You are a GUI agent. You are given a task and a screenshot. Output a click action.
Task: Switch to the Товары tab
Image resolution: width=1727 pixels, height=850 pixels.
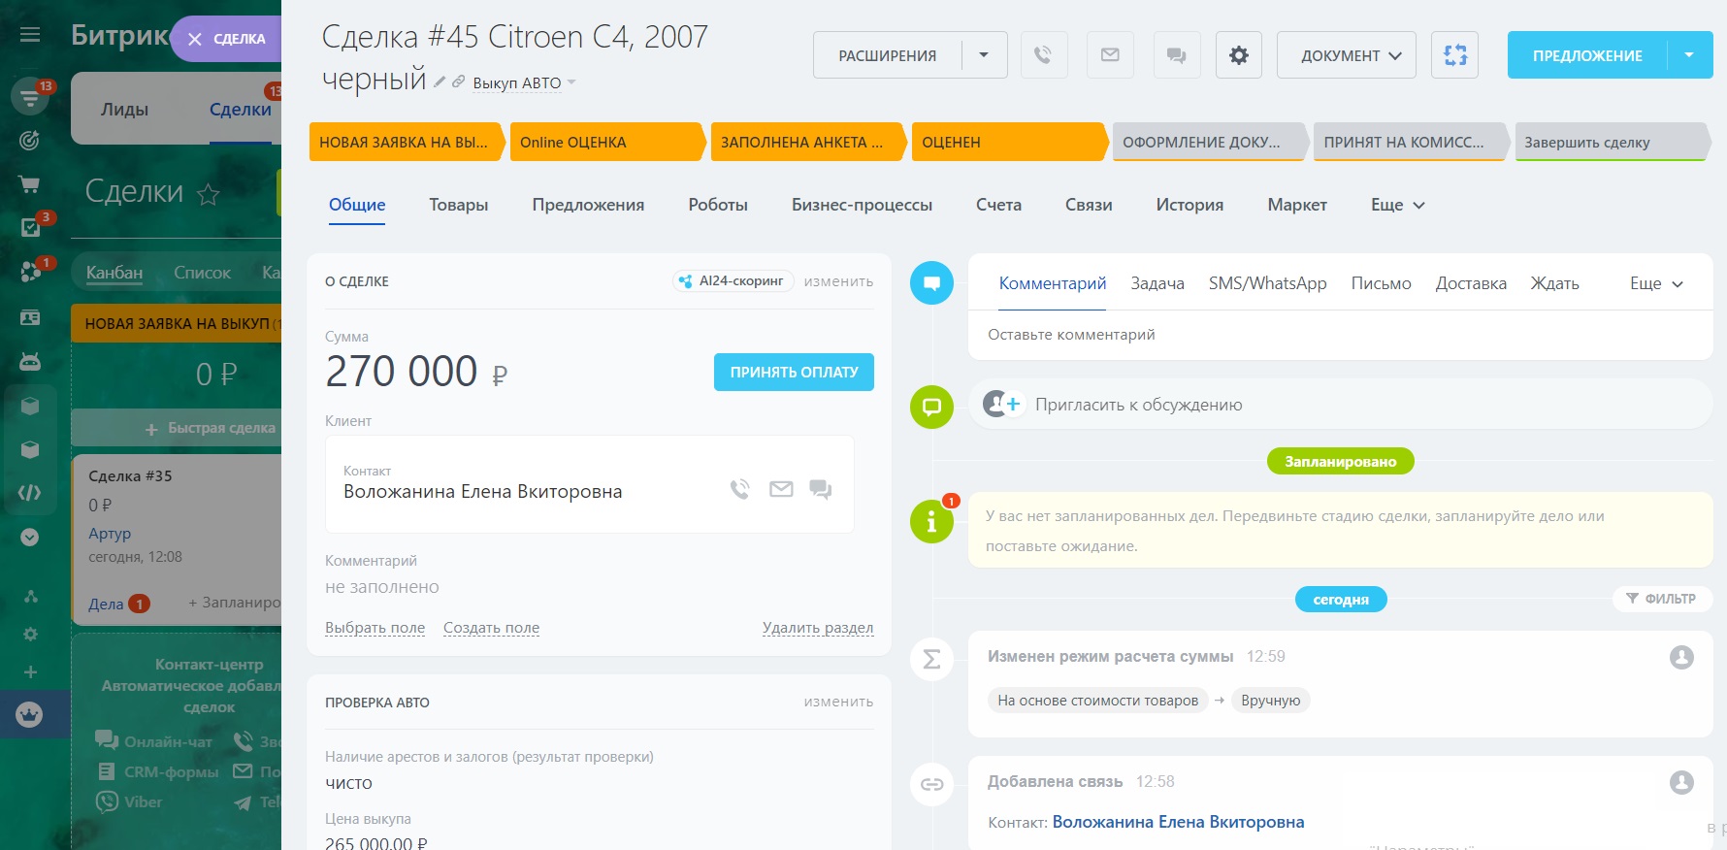point(458,205)
